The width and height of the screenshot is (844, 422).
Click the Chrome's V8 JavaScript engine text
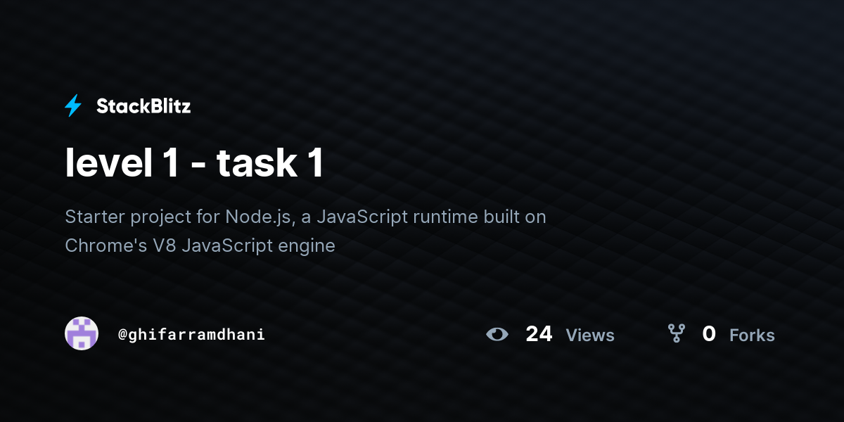pos(200,246)
